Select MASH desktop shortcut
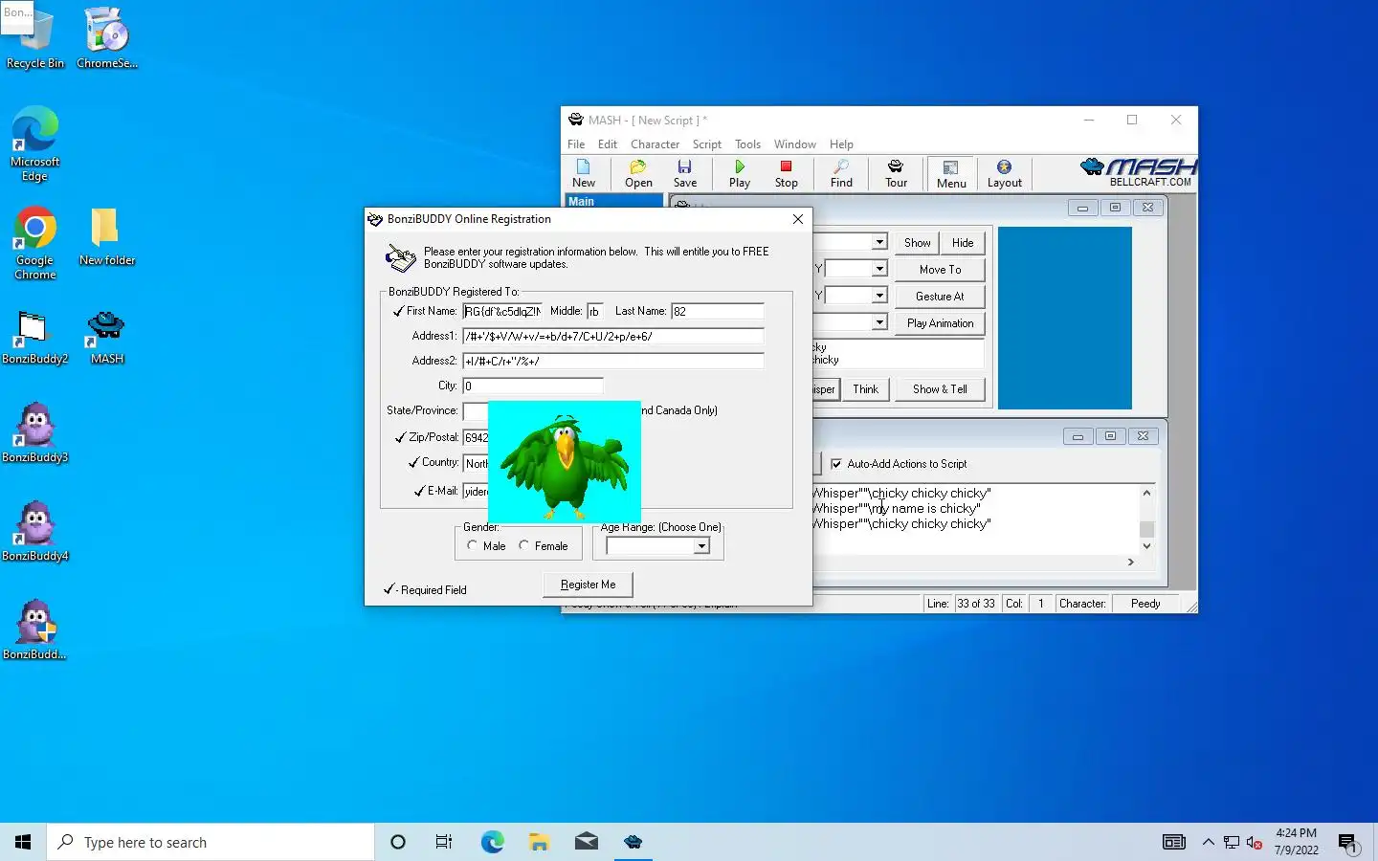The width and height of the screenshot is (1378, 861). coord(107,337)
